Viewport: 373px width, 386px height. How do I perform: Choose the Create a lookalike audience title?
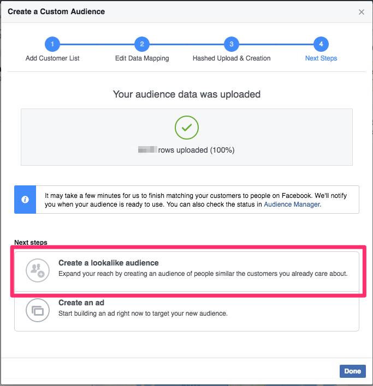tap(109, 263)
